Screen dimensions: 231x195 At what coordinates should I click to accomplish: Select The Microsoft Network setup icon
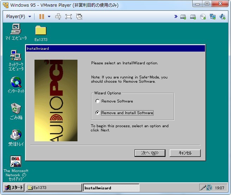click(16, 169)
